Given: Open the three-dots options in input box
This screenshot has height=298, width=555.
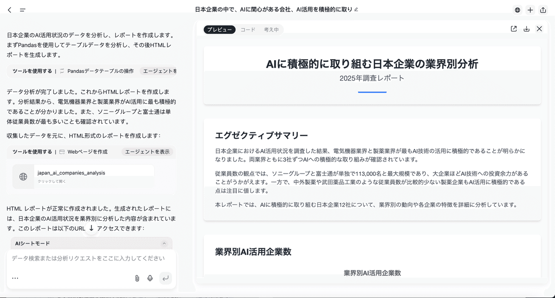Looking at the screenshot, I should (x=15, y=278).
